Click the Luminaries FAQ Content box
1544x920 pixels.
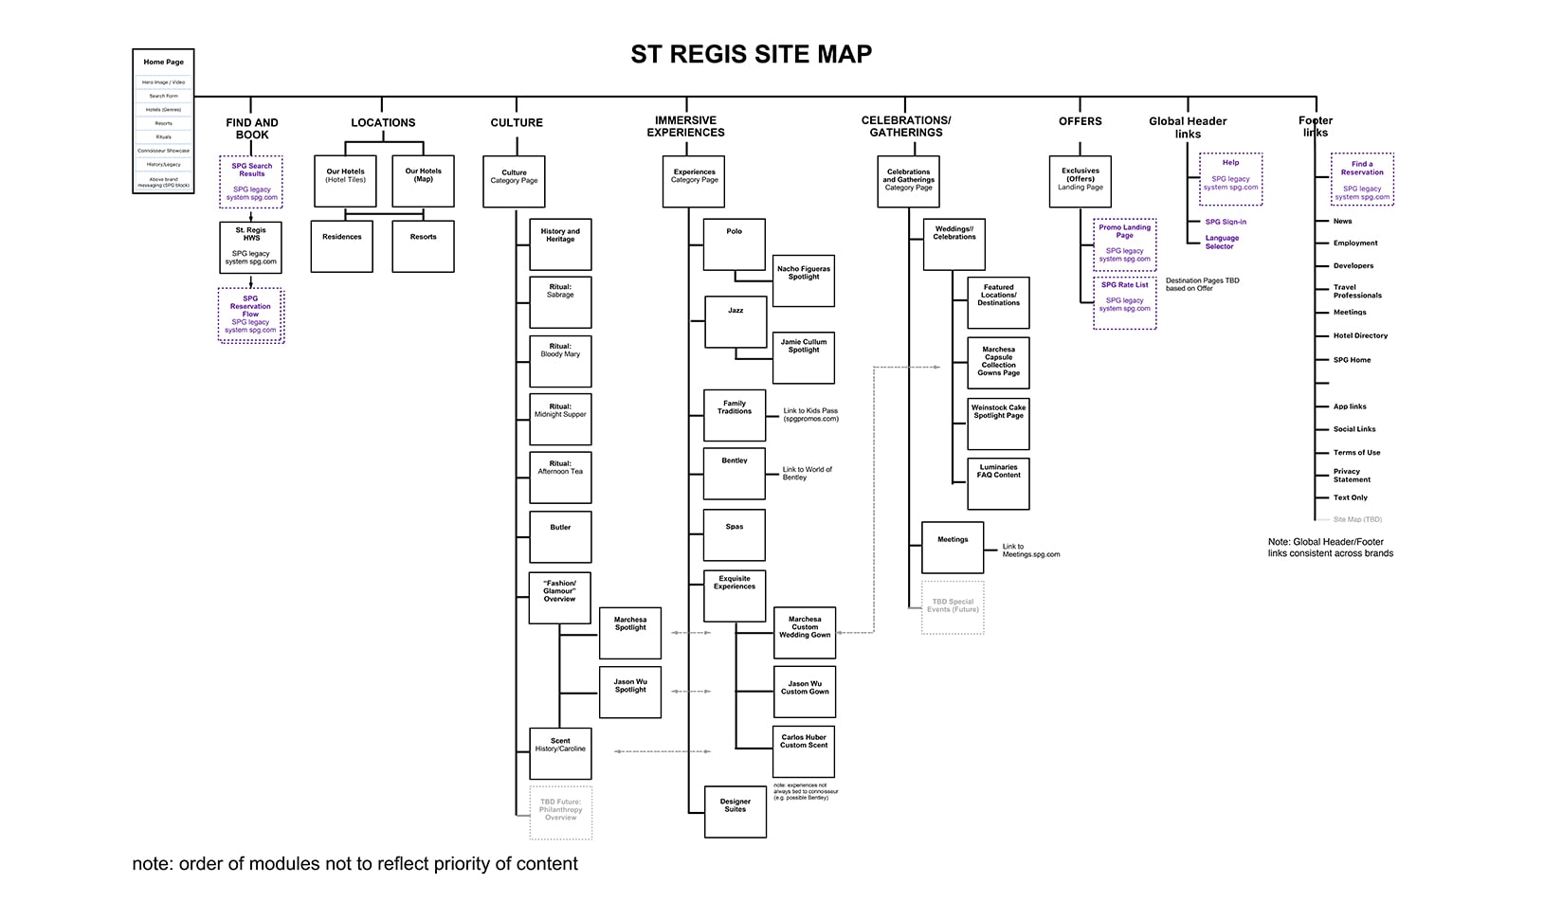(x=998, y=484)
